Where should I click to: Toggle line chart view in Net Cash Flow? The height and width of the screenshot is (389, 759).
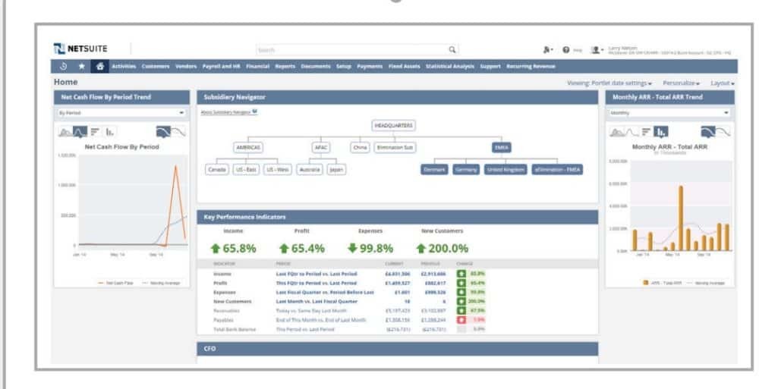[79, 131]
